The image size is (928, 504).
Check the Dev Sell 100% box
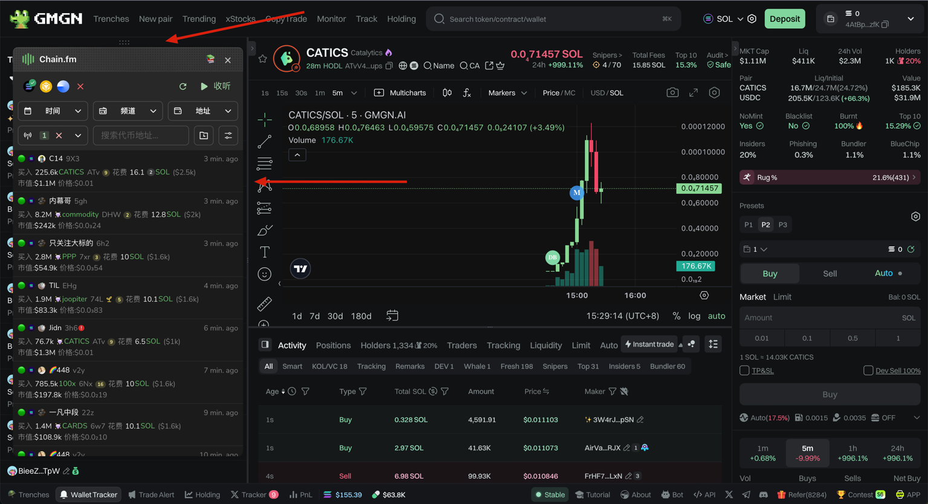(868, 371)
